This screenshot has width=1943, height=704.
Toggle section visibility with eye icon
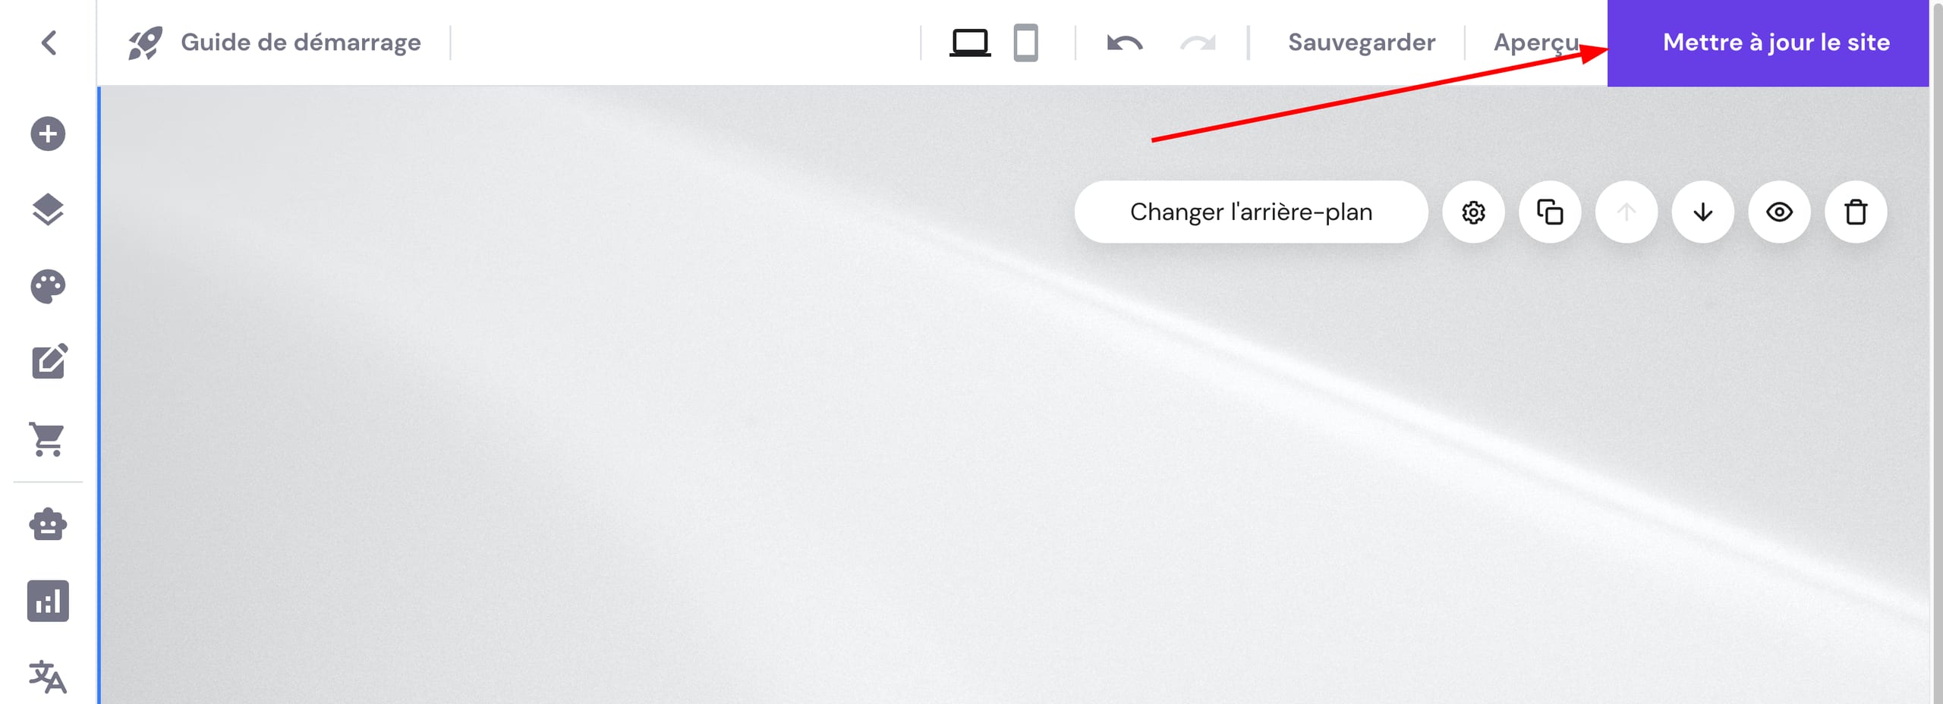1779,212
